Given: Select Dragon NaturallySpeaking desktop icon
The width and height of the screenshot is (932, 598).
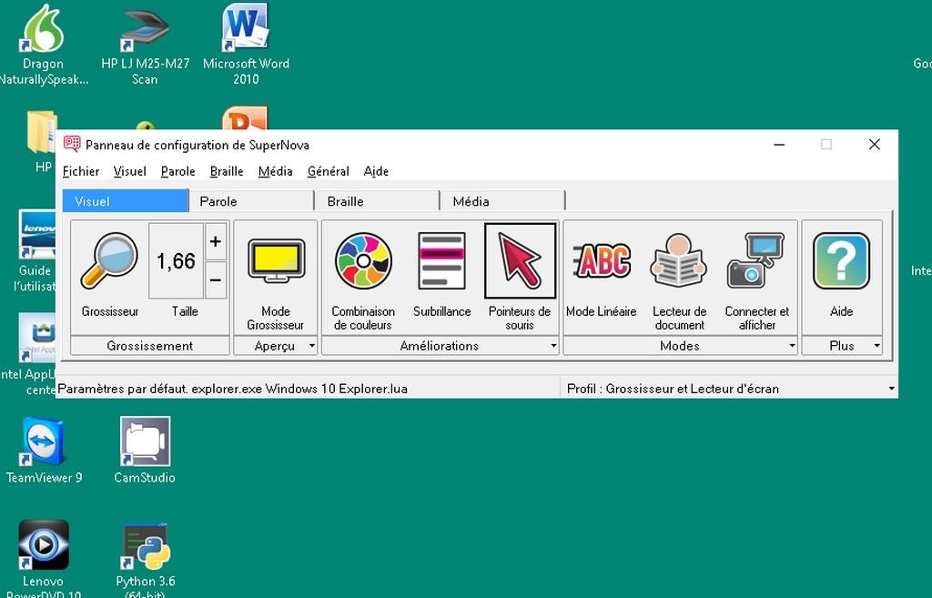Looking at the screenshot, I should (43, 45).
